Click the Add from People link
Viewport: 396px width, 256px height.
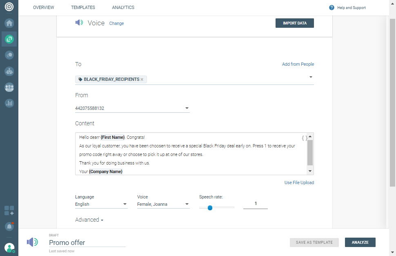(298, 64)
